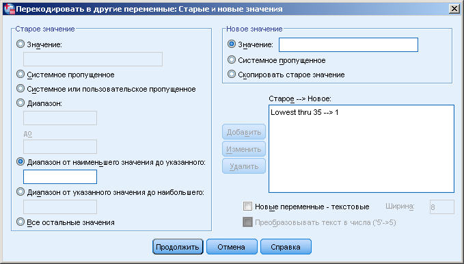The height and width of the screenshot is (264, 464).
Task: Select new value 'Значение' radio button
Action: coord(232,44)
